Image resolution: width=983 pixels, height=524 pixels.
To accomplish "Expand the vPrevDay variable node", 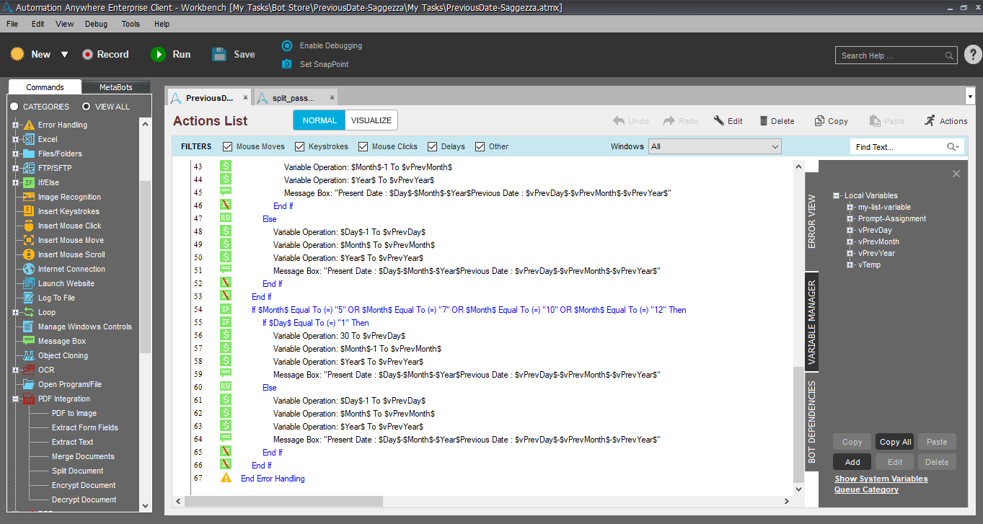I will (x=851, y=231).
